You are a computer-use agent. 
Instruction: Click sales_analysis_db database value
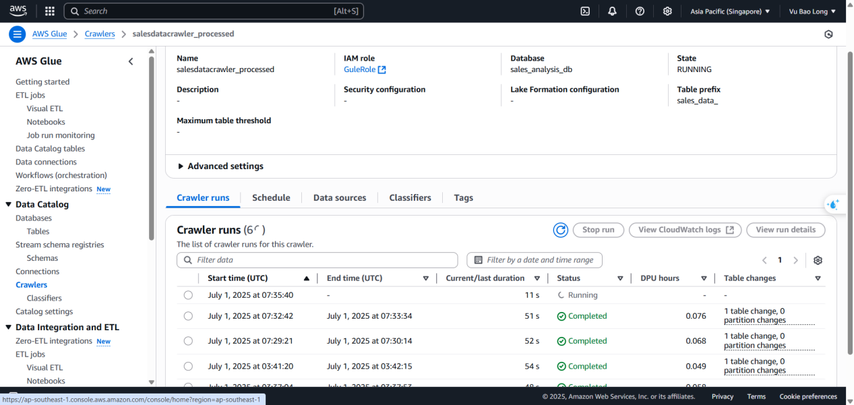click(541, 69)
